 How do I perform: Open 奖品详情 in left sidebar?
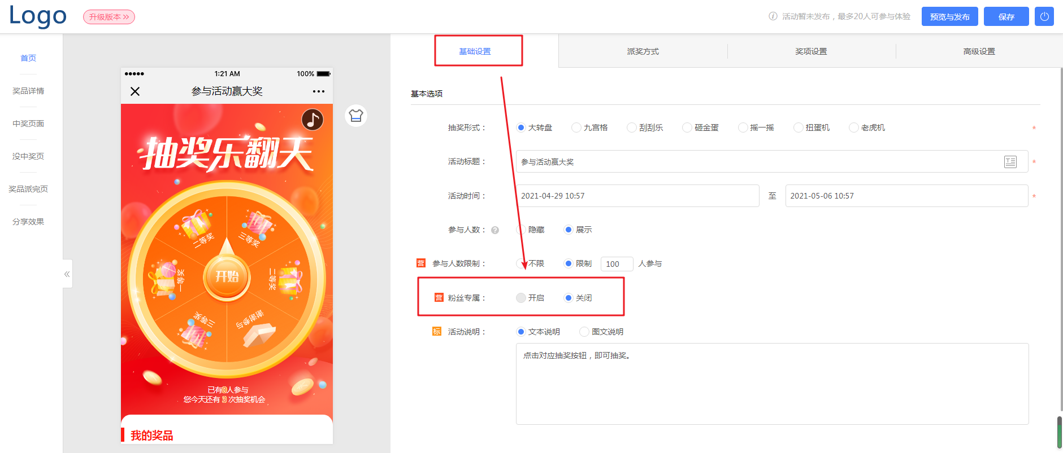(28, 91)
